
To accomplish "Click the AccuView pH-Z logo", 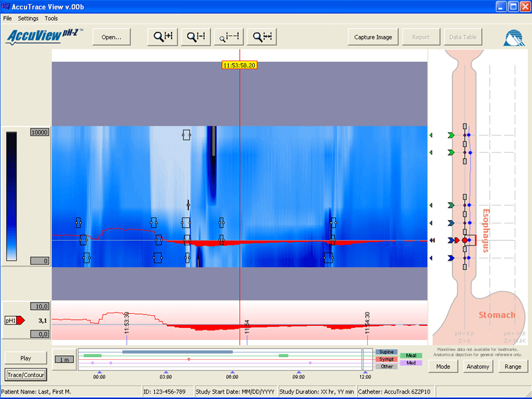I will 44,37.
